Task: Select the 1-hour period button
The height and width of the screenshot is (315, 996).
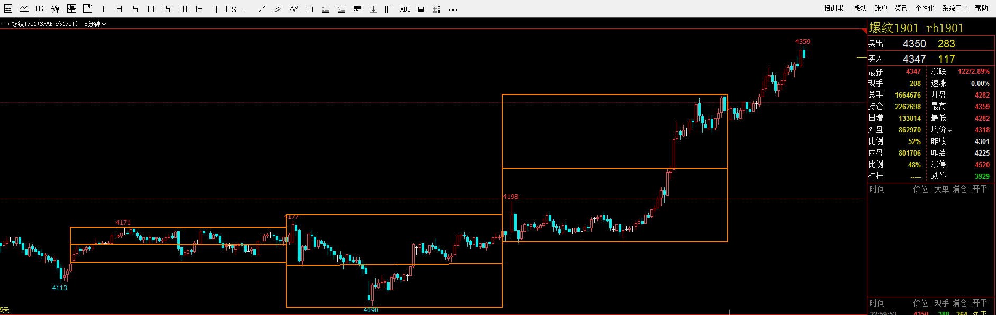Action: [199, 9]
